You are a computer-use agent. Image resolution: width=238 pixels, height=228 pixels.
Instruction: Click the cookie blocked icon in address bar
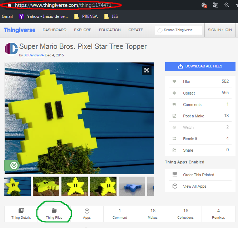pos(204,5)
